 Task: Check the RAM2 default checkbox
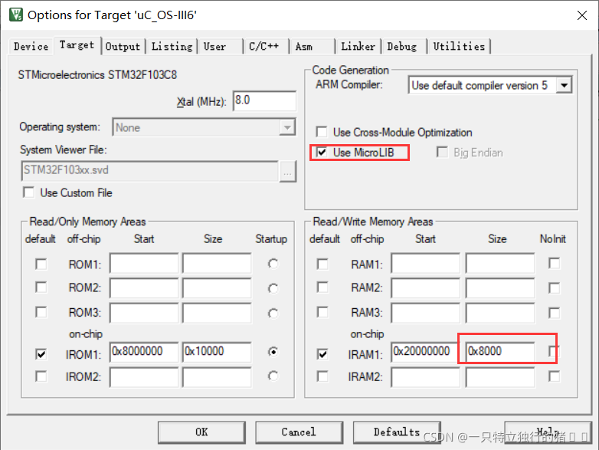pos(322,287)
